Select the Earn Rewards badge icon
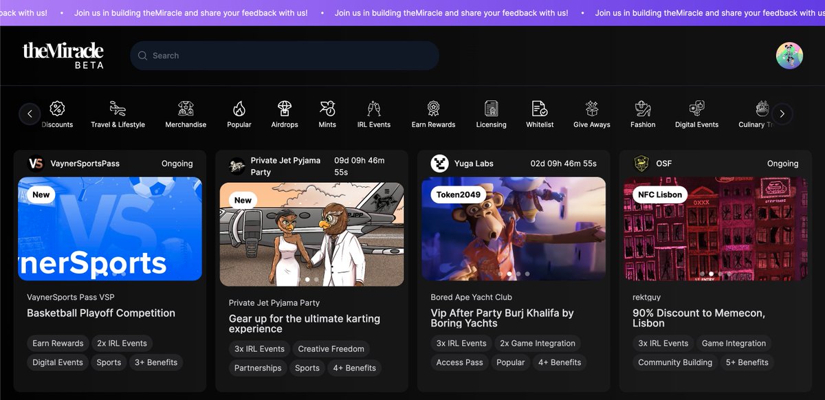This screenshot has height=400, width=825. 433,108
